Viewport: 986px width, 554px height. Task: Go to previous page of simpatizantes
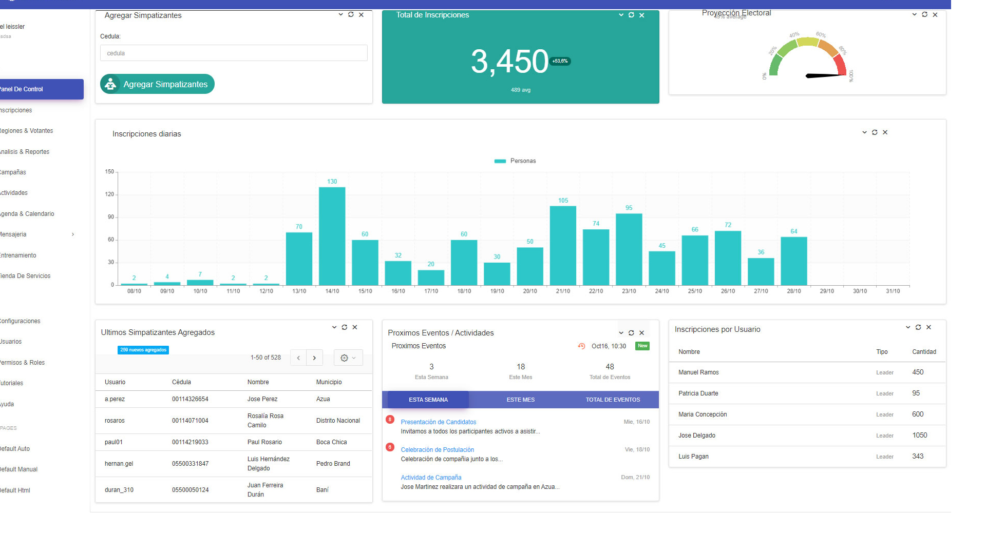click(298, 358)
